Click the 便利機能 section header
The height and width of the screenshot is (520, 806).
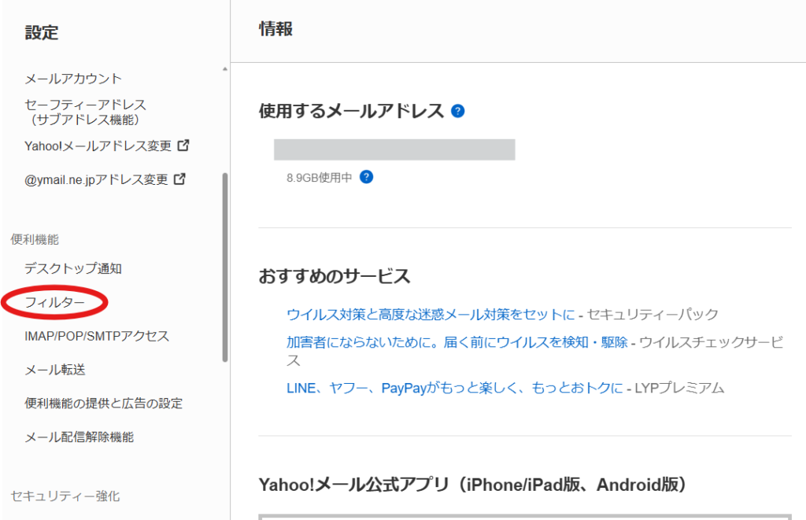pos(35,238)
